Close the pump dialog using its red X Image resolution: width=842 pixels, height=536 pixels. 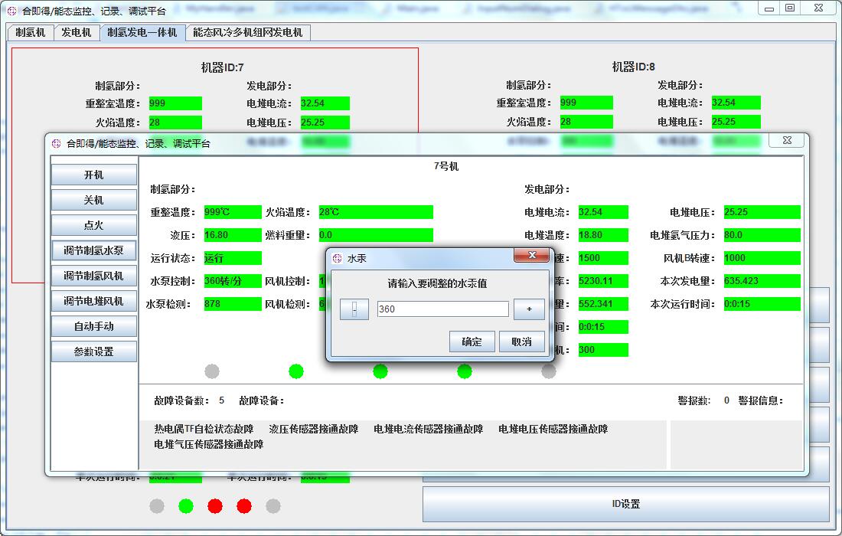tap(534, 257)
